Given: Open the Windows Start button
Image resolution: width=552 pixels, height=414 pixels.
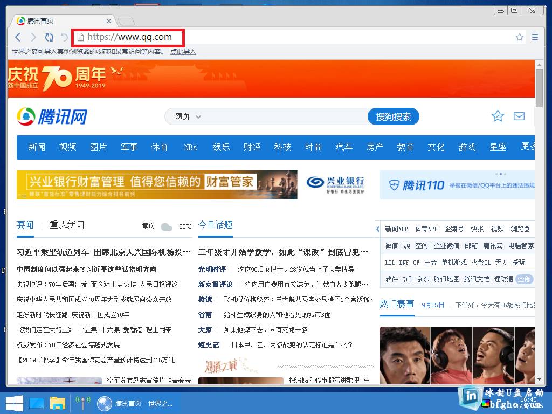Looking at the screenshot, I should (15, 403).
